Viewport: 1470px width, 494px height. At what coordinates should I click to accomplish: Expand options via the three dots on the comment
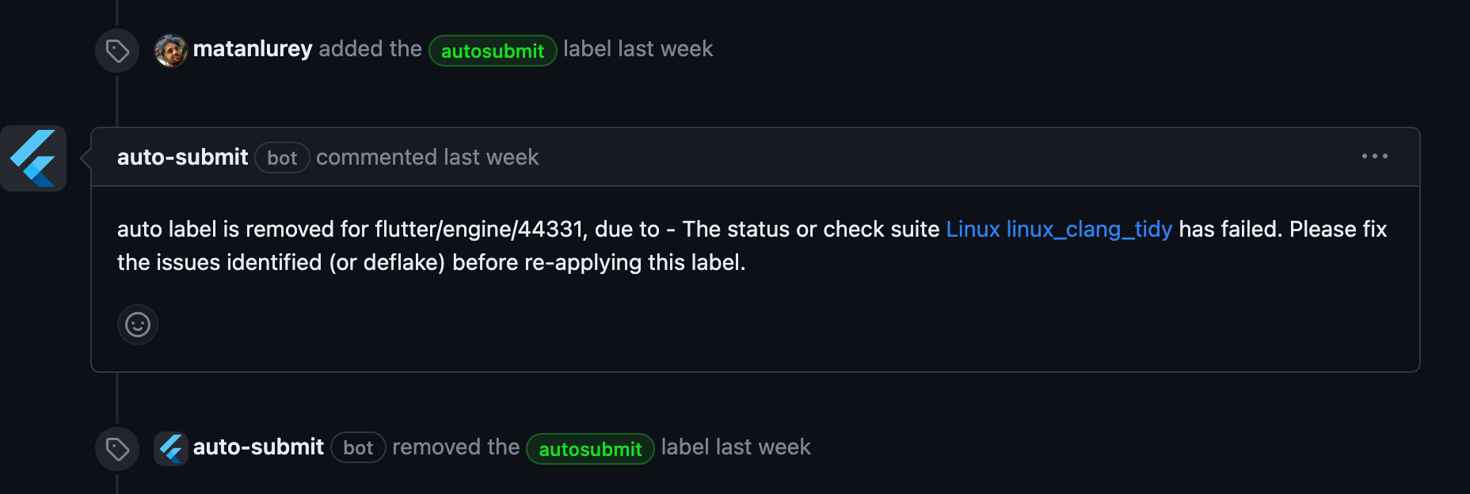[1373, 157]
